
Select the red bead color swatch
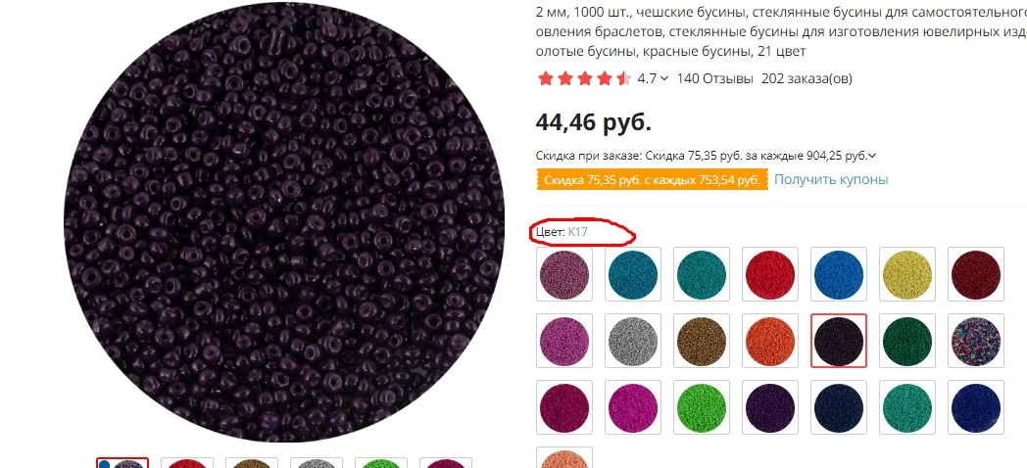pyautogui.click(x=769, y=273)
